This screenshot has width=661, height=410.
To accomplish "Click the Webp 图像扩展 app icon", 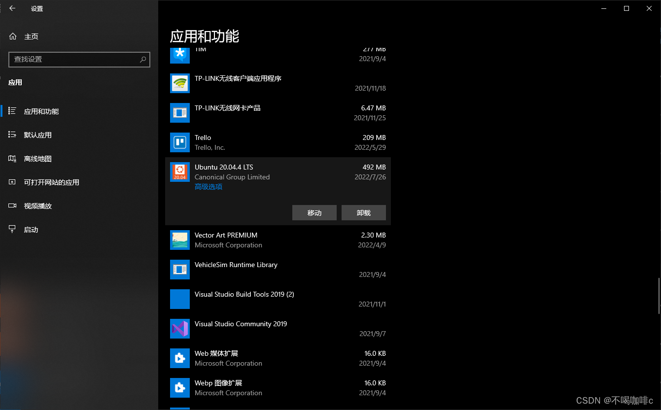I will pos(180,388).
